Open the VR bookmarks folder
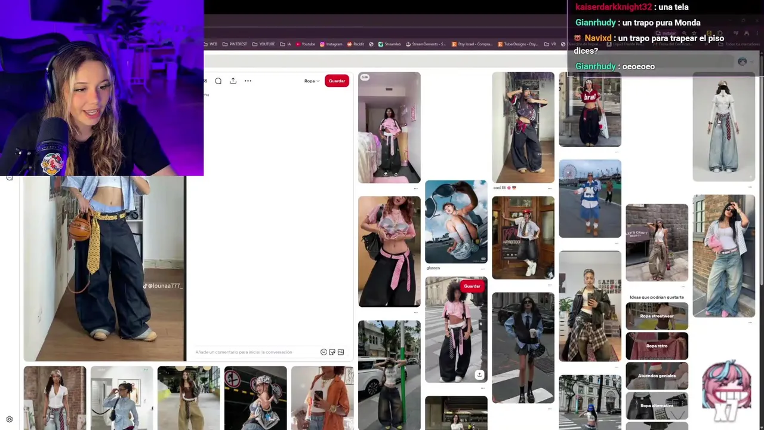The width and height of the screenshot is (764, 430). pos(550,44)
